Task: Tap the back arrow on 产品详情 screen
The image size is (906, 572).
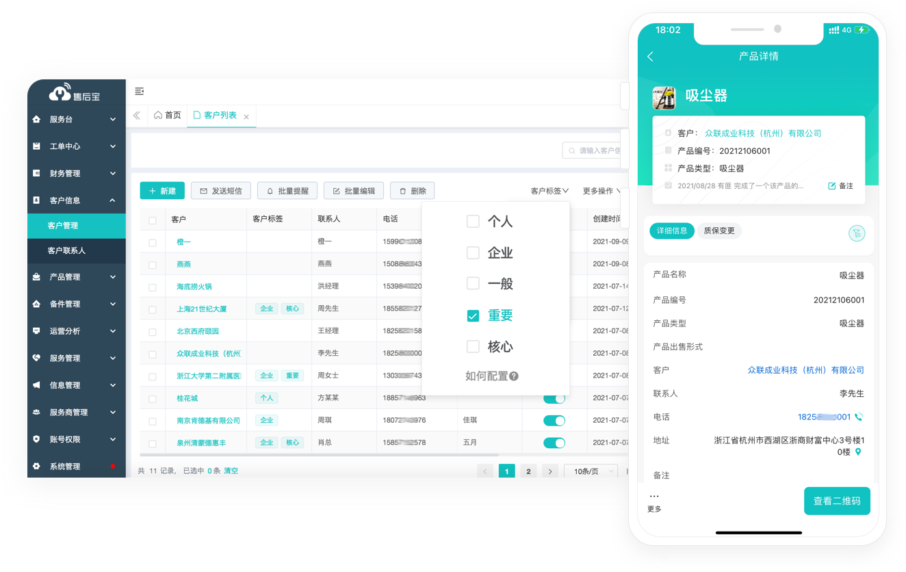Action: tap(649, 57)
